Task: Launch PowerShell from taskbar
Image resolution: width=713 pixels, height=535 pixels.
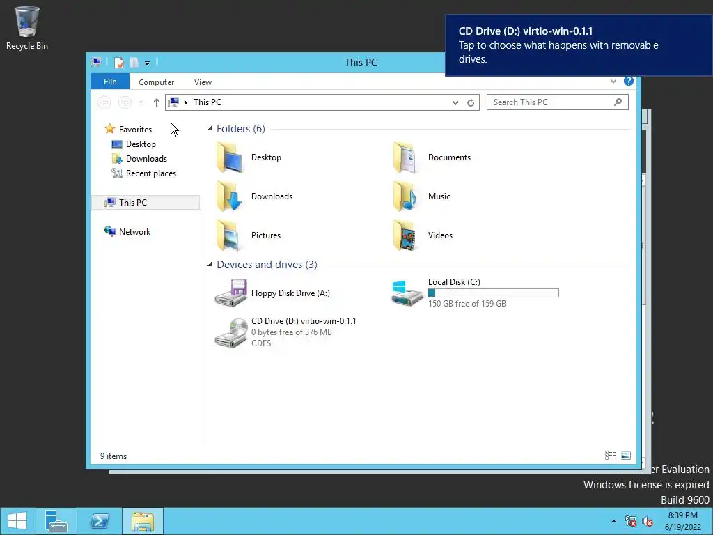Action: 100,521
